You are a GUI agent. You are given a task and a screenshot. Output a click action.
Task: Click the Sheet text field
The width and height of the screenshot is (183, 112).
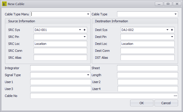148,68
